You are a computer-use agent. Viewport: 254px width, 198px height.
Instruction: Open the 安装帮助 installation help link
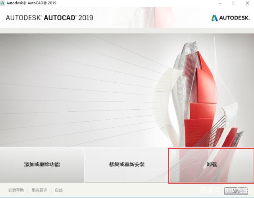16,190
